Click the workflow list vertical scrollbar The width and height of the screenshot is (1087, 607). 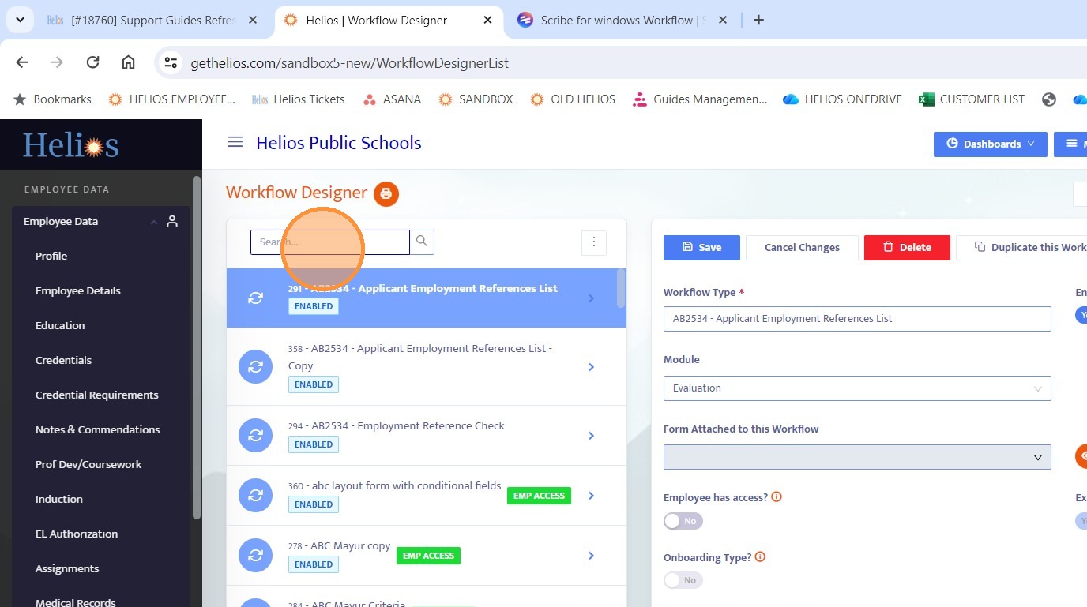point(621,288)
